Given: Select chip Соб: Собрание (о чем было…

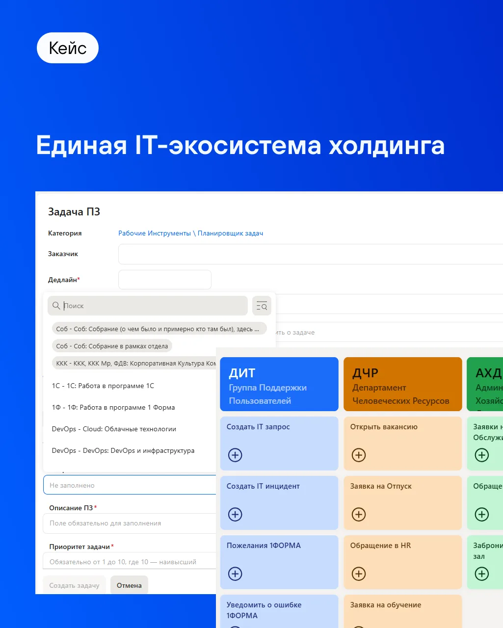Looking at the screenshot, I should [159, 329].
